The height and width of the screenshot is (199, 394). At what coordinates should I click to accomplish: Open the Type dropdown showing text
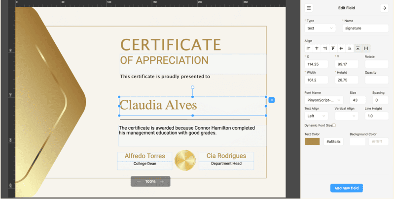pyautogui.click(x=320, y=28)
